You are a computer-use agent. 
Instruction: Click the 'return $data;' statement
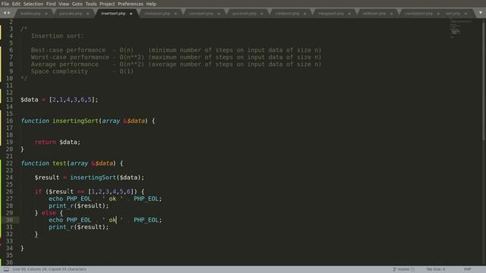58,142
